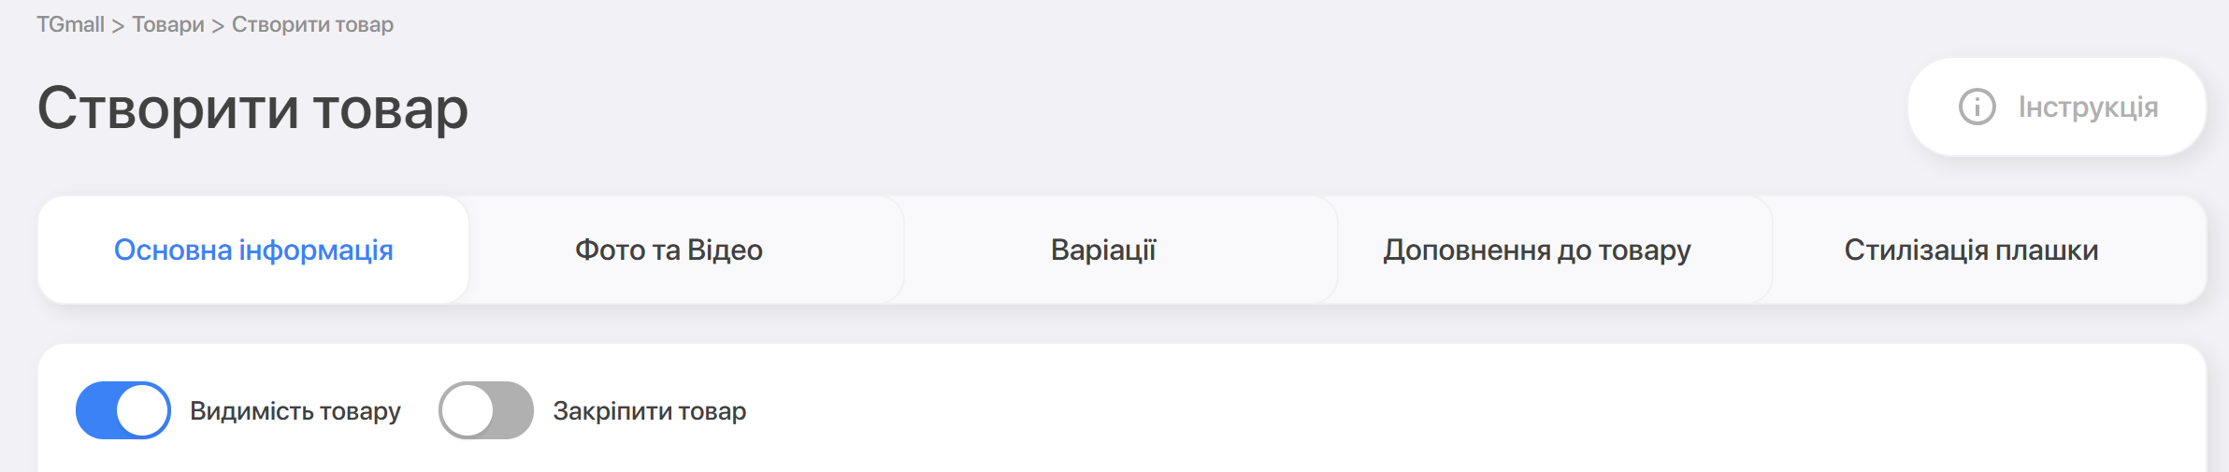Open the Стилізація плашки tab
The width and height of the screenshot is (2229, 472).
click(1971, 250)
